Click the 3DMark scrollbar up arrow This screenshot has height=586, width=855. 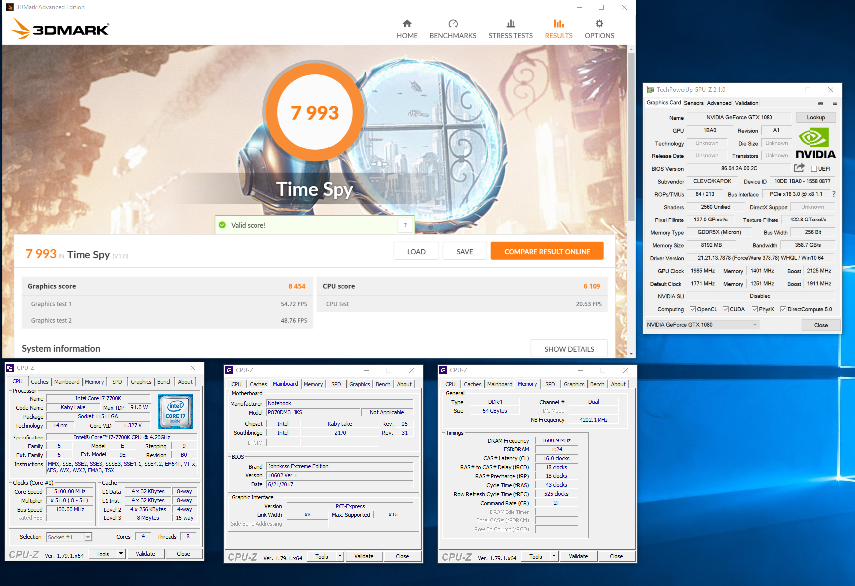coord(631,49)
